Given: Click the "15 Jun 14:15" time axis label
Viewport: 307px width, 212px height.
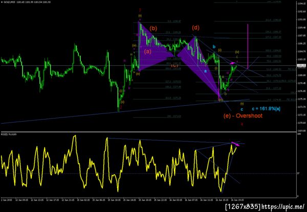Looking at the screenshot, I should point(128,200).
